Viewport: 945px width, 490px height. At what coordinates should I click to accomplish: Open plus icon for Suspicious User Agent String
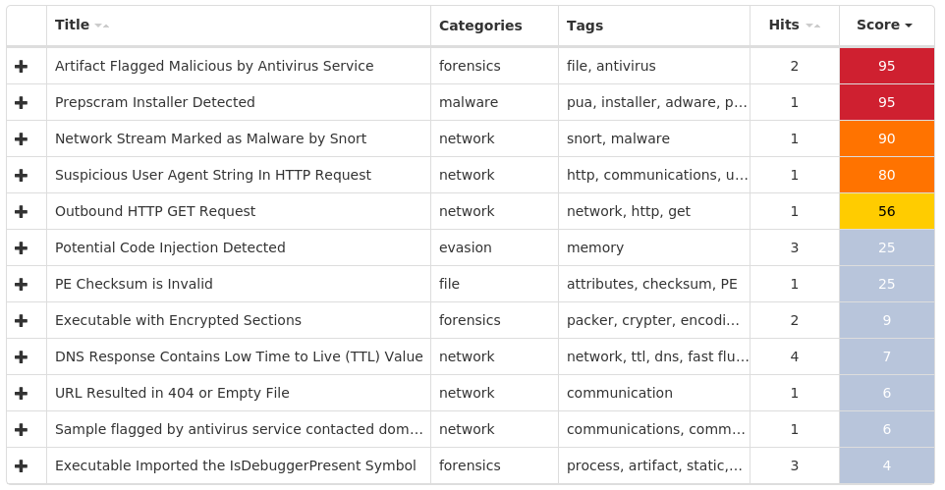(x=21, y=176)
